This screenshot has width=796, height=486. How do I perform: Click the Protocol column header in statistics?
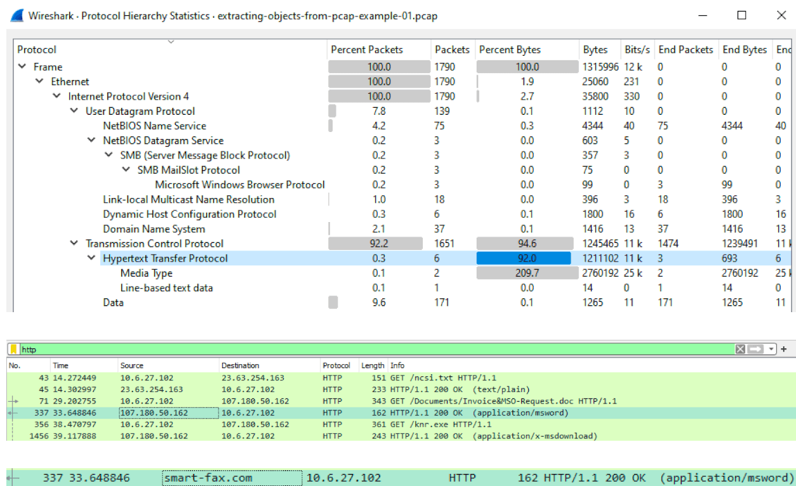click(x=37, y=49)
